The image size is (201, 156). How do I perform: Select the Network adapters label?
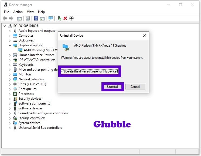(31, 79)
